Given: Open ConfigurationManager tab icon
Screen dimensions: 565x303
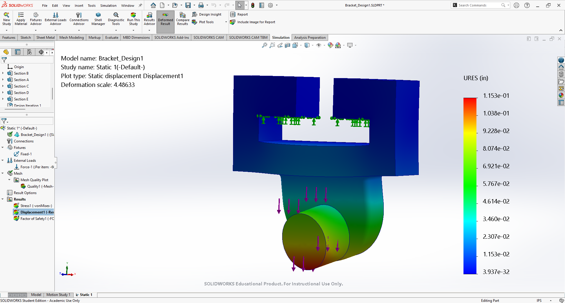Looking at the screenshot, I should tap(29, 52).
